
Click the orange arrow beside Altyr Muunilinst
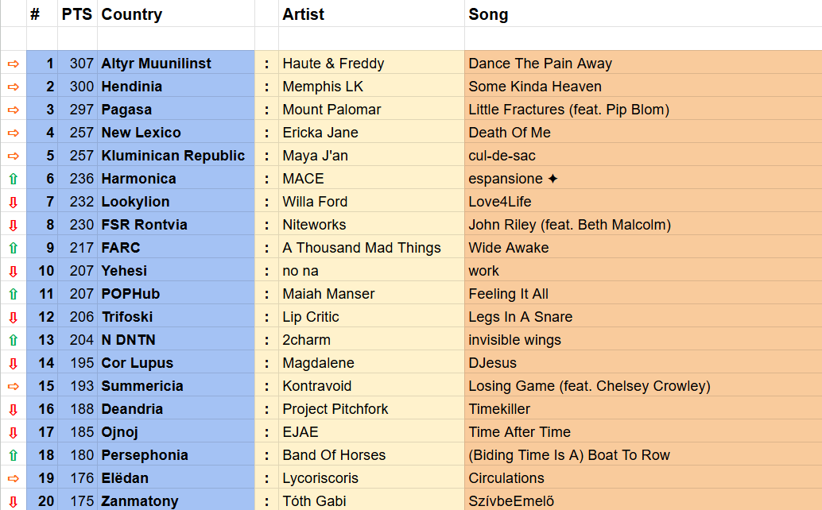pyautogui.click(x=13, y=64)
